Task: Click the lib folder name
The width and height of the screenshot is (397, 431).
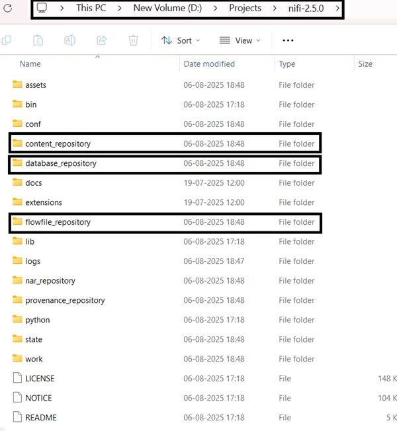Action: coord(30,242)
